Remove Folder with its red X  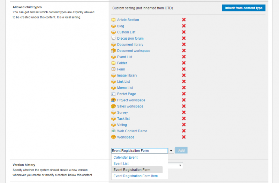coord(184,63)
